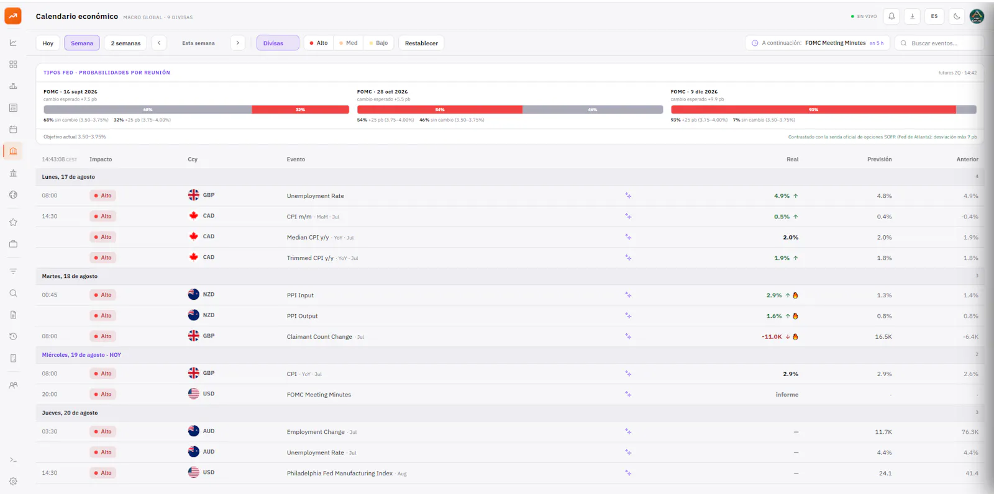Open notifications bell in header

point(891,16)
